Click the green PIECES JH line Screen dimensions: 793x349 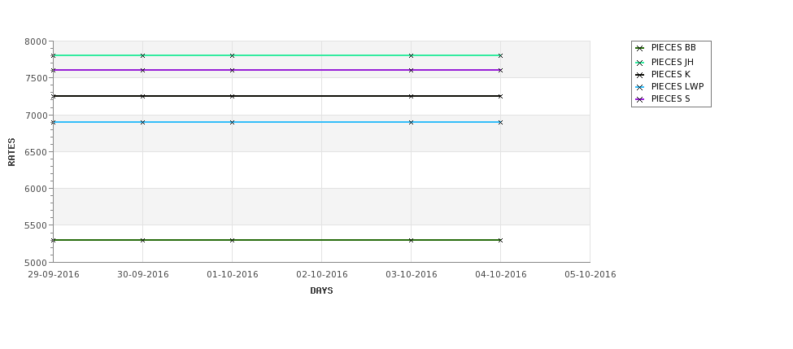(x=321, y=55)
